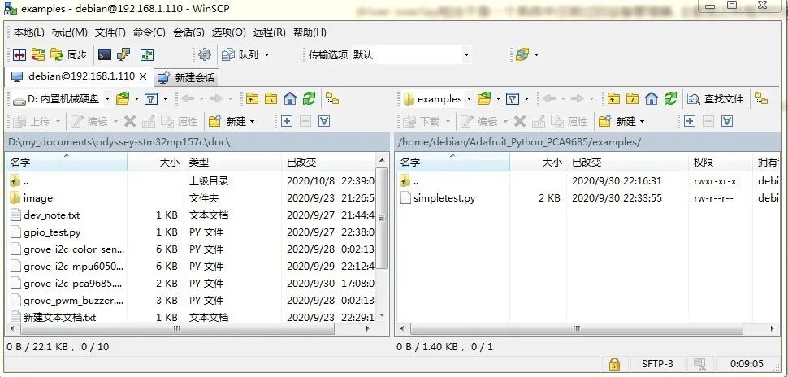788x377 pixels.
Task: Click the local panel select-by-mask triangle icon
Action: 324,121
